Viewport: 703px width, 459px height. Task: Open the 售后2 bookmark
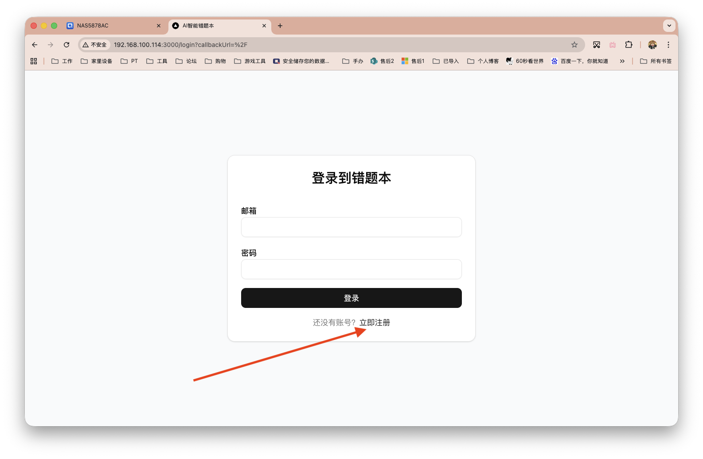point(382,61)
